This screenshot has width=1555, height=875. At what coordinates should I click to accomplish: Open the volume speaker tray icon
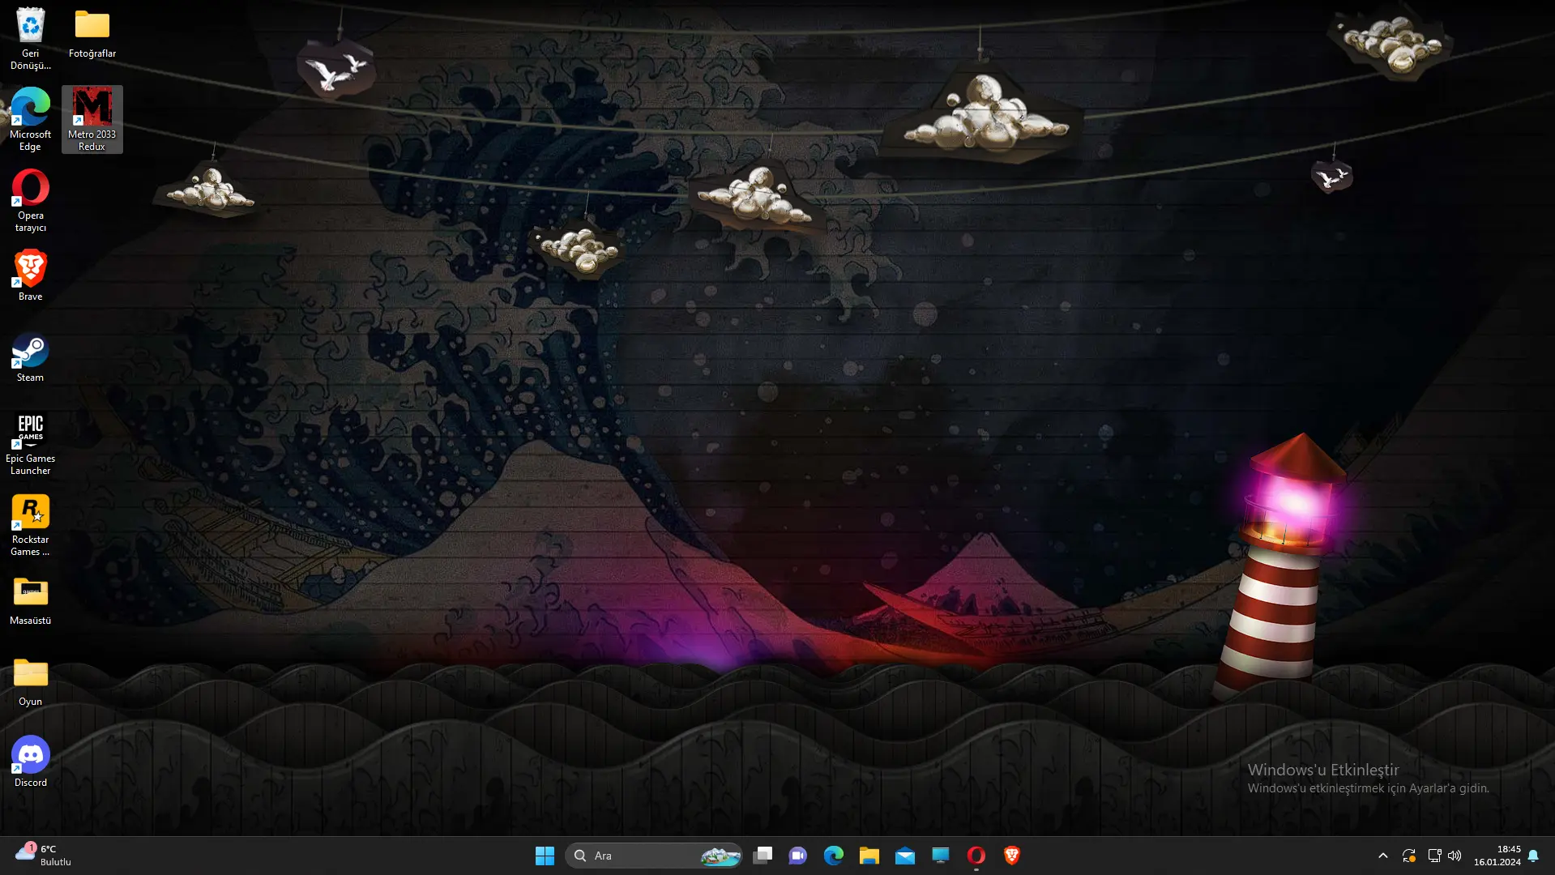[x=1455, y=856]
